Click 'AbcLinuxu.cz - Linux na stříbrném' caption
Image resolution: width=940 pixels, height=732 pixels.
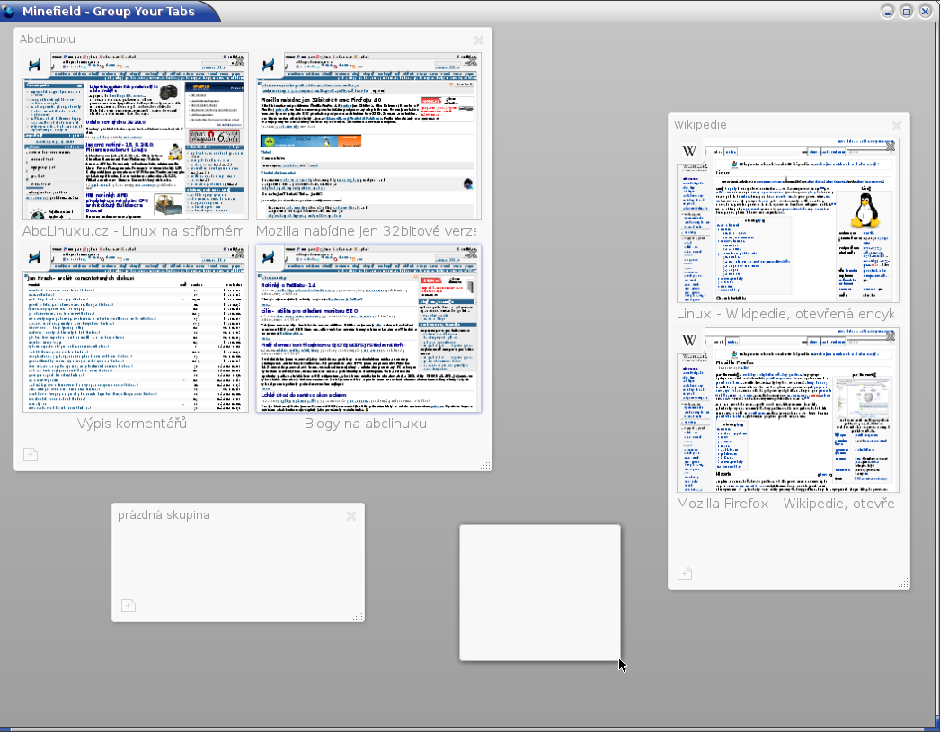(132, 231)
